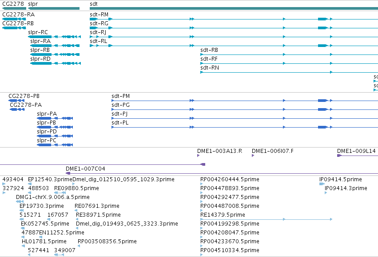
Task: Select the sdt-PG protein label
Action: coord(120,105)
